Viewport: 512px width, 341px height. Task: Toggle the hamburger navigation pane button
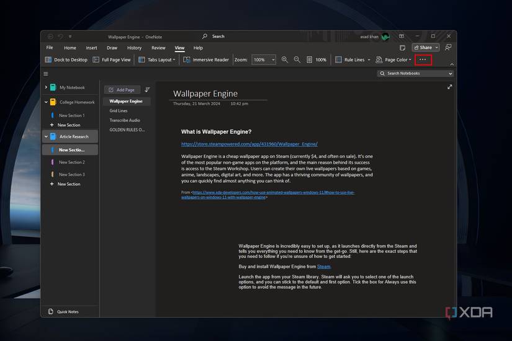[x=46, y=74]
